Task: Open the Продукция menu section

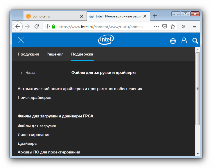Action: point(28,54)
